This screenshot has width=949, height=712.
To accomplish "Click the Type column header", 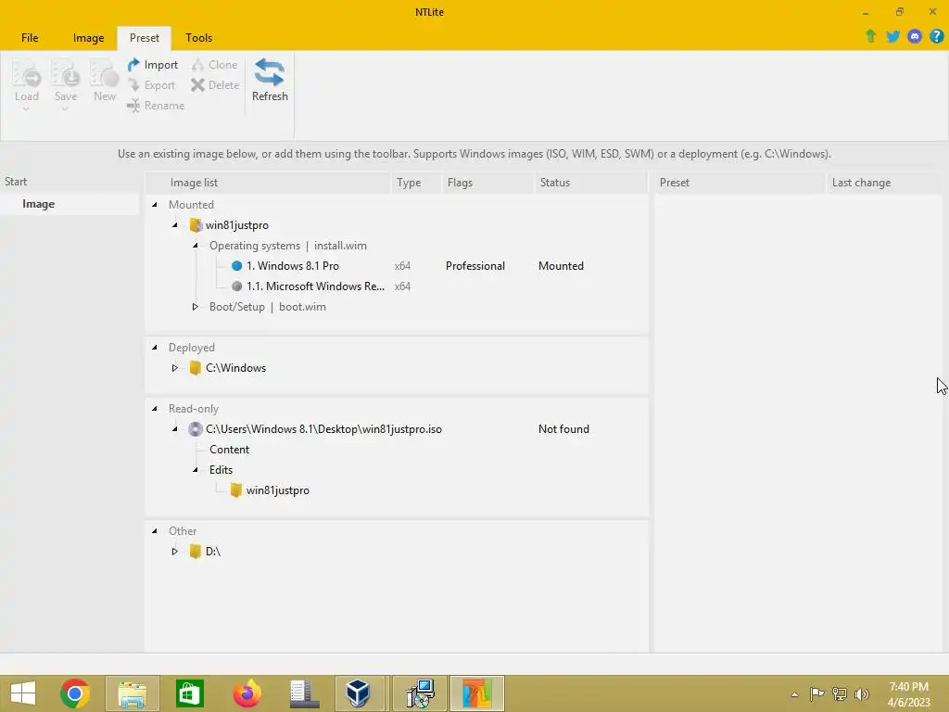I will (x=416, y=183).
